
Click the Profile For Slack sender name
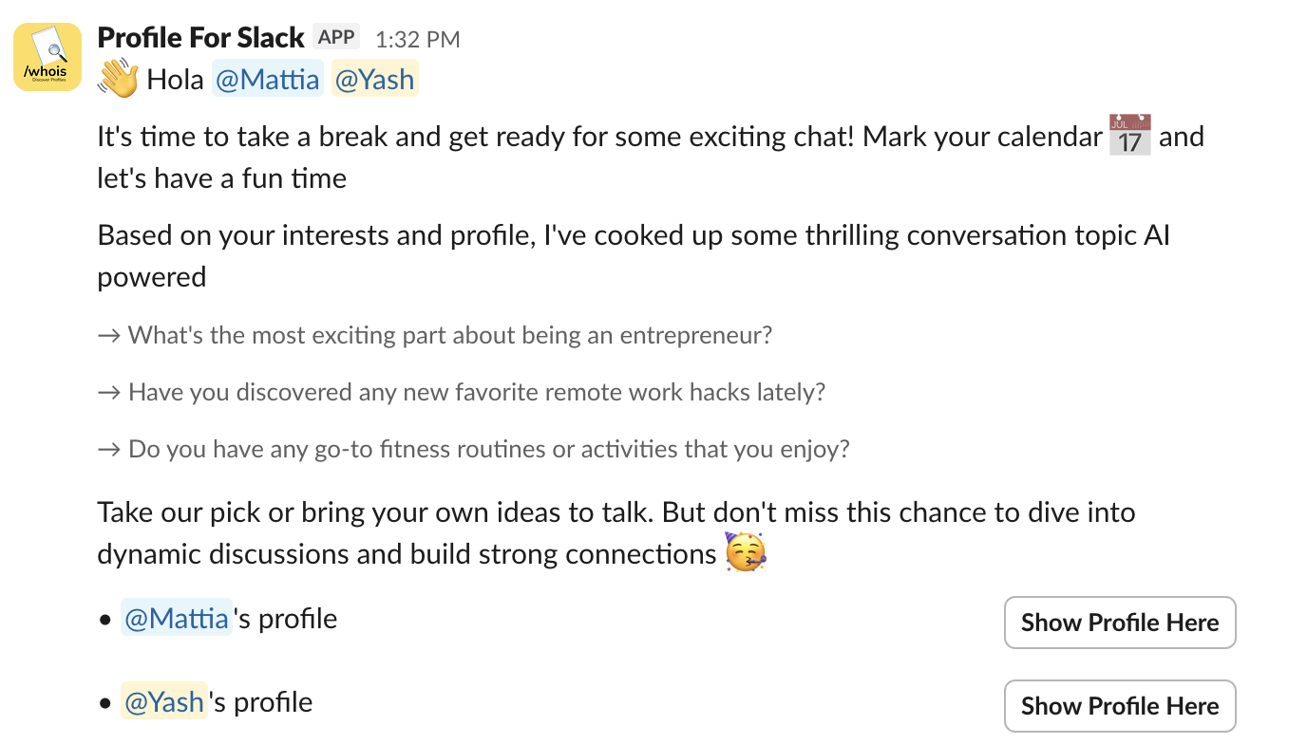point(199,36)
